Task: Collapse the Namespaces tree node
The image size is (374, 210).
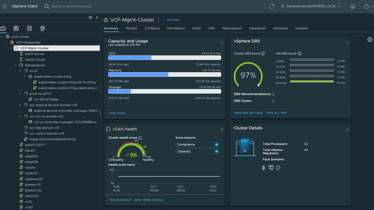Action: [x=16, y=65]
